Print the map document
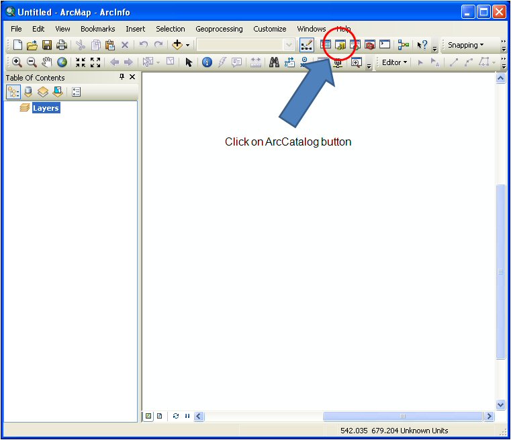This screenshot has width=511, height=440. [x=62, y=45]
